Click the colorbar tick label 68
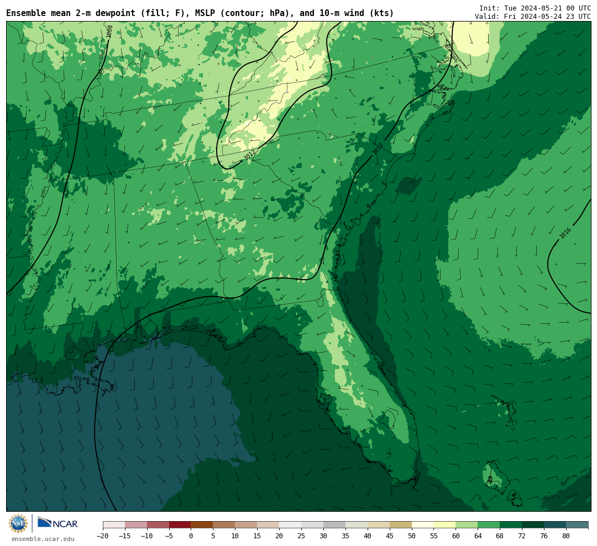This screenshot has width=597, height=546. point(500,535)
